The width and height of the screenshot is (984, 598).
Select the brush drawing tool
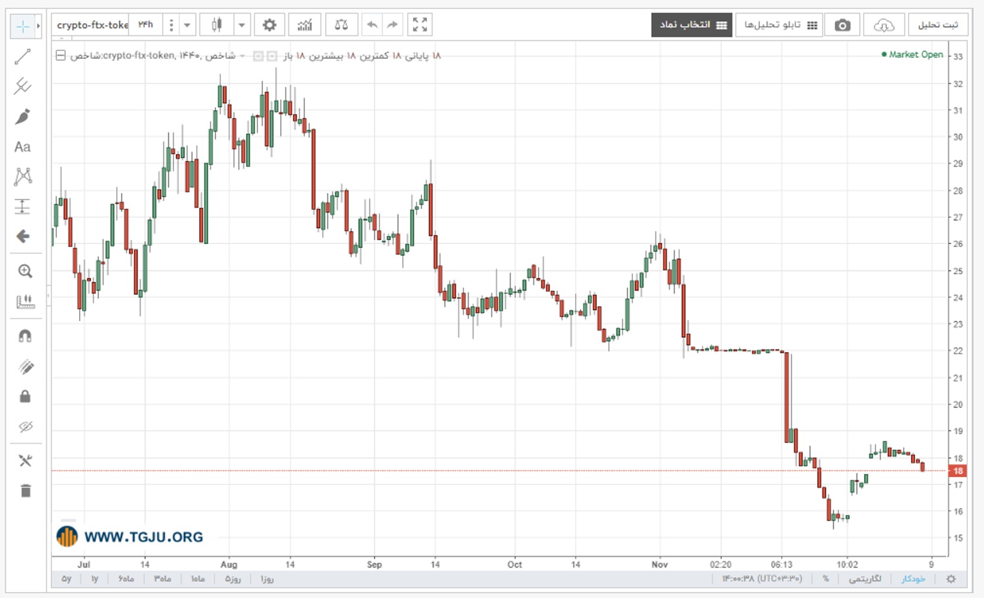click(x=23, y=117)
